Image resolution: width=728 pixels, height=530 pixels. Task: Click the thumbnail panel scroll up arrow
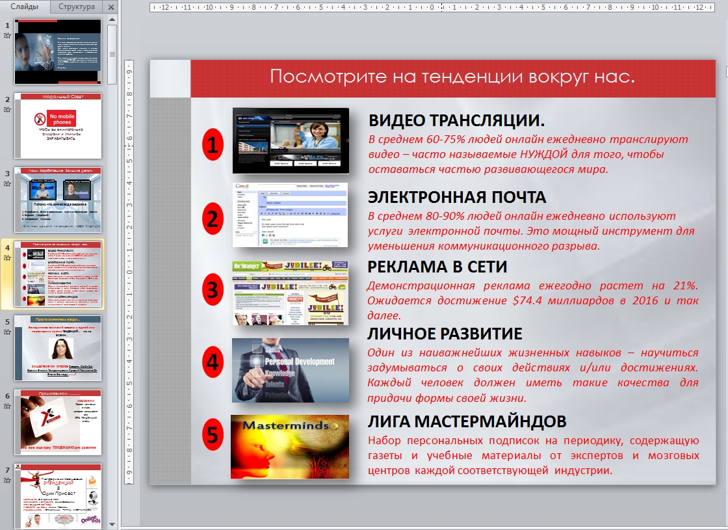pos(112,20)
